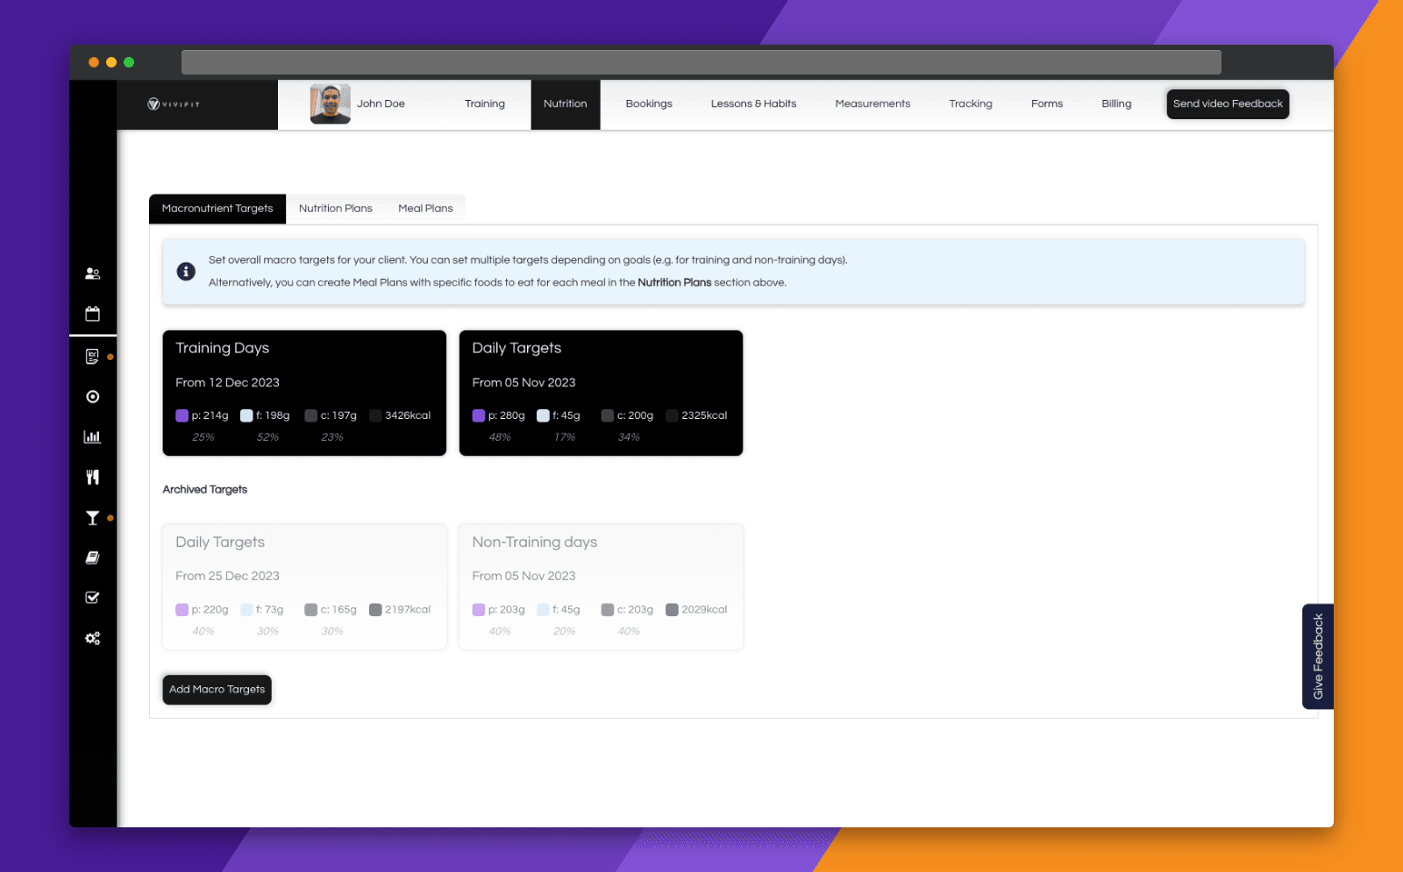Viewport: 1403px width, 872px height.
Task: Click the info icon in the banner
Action: (x=186, y=272)
